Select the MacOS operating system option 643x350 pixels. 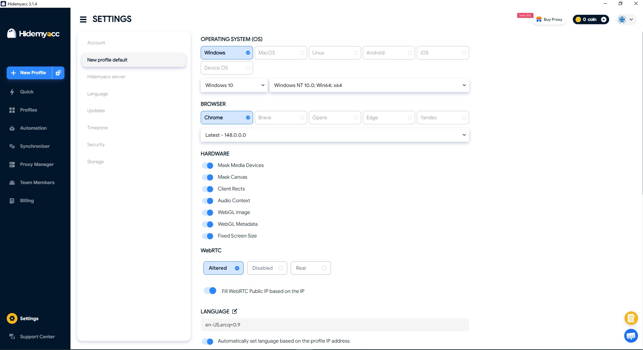(281, 53)
